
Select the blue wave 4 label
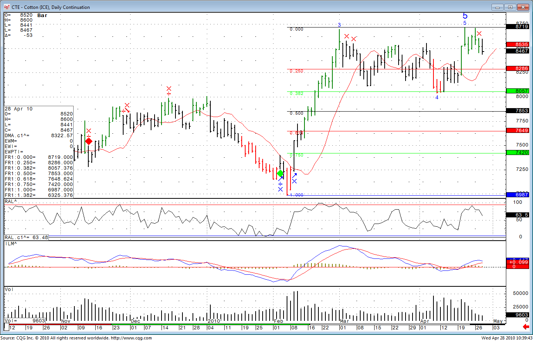[x=437, y=97]
